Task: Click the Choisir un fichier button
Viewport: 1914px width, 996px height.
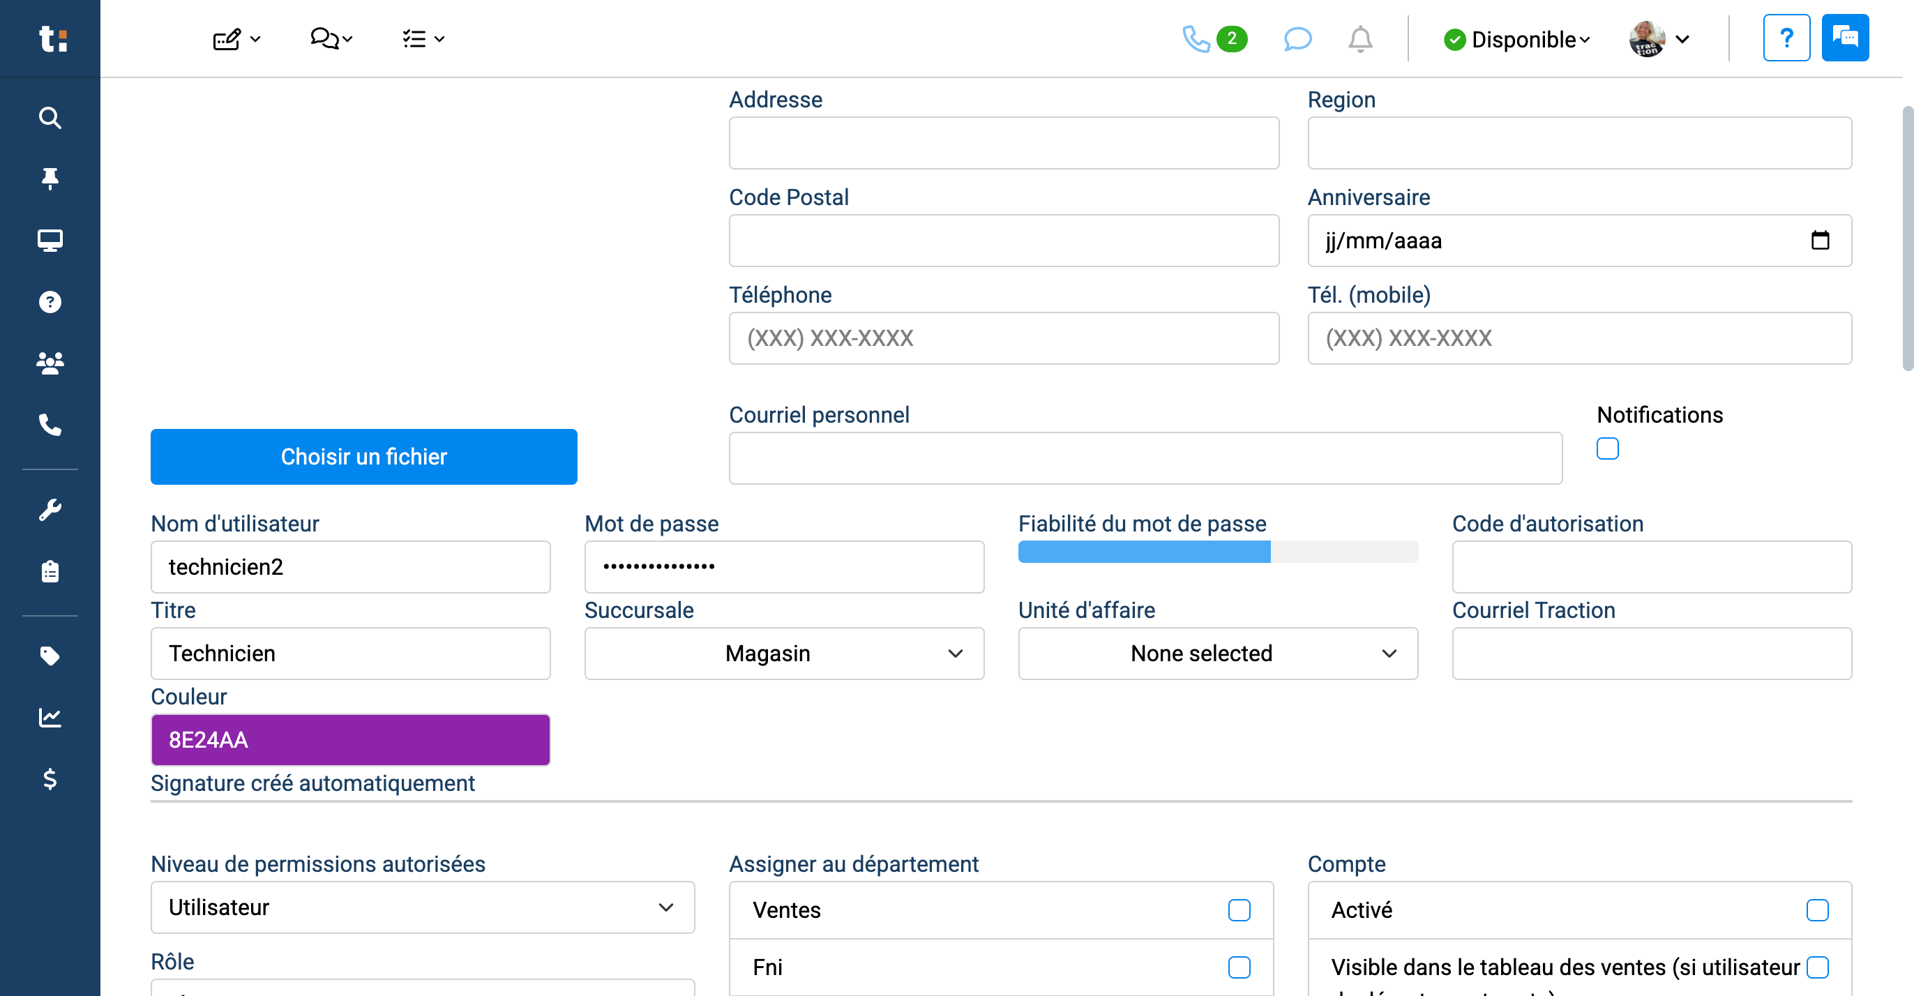Action: coord(363,457)
